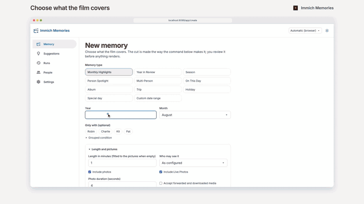Select the Custom date range memory type
This screenshot has height=204, width=364.
pos(158,98)
